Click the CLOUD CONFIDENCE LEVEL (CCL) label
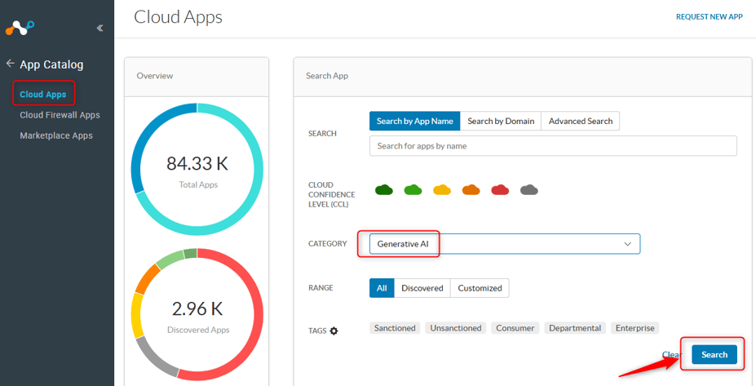756x386 pixels. click(332, 194)
